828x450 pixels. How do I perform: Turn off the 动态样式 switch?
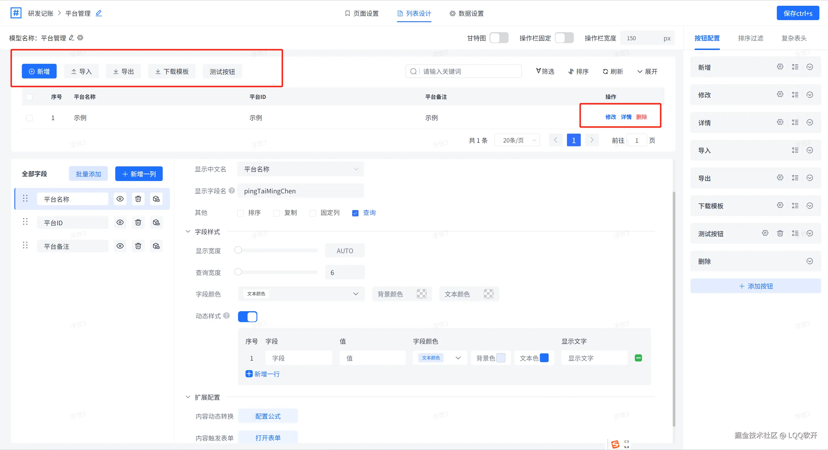[248, 316]
